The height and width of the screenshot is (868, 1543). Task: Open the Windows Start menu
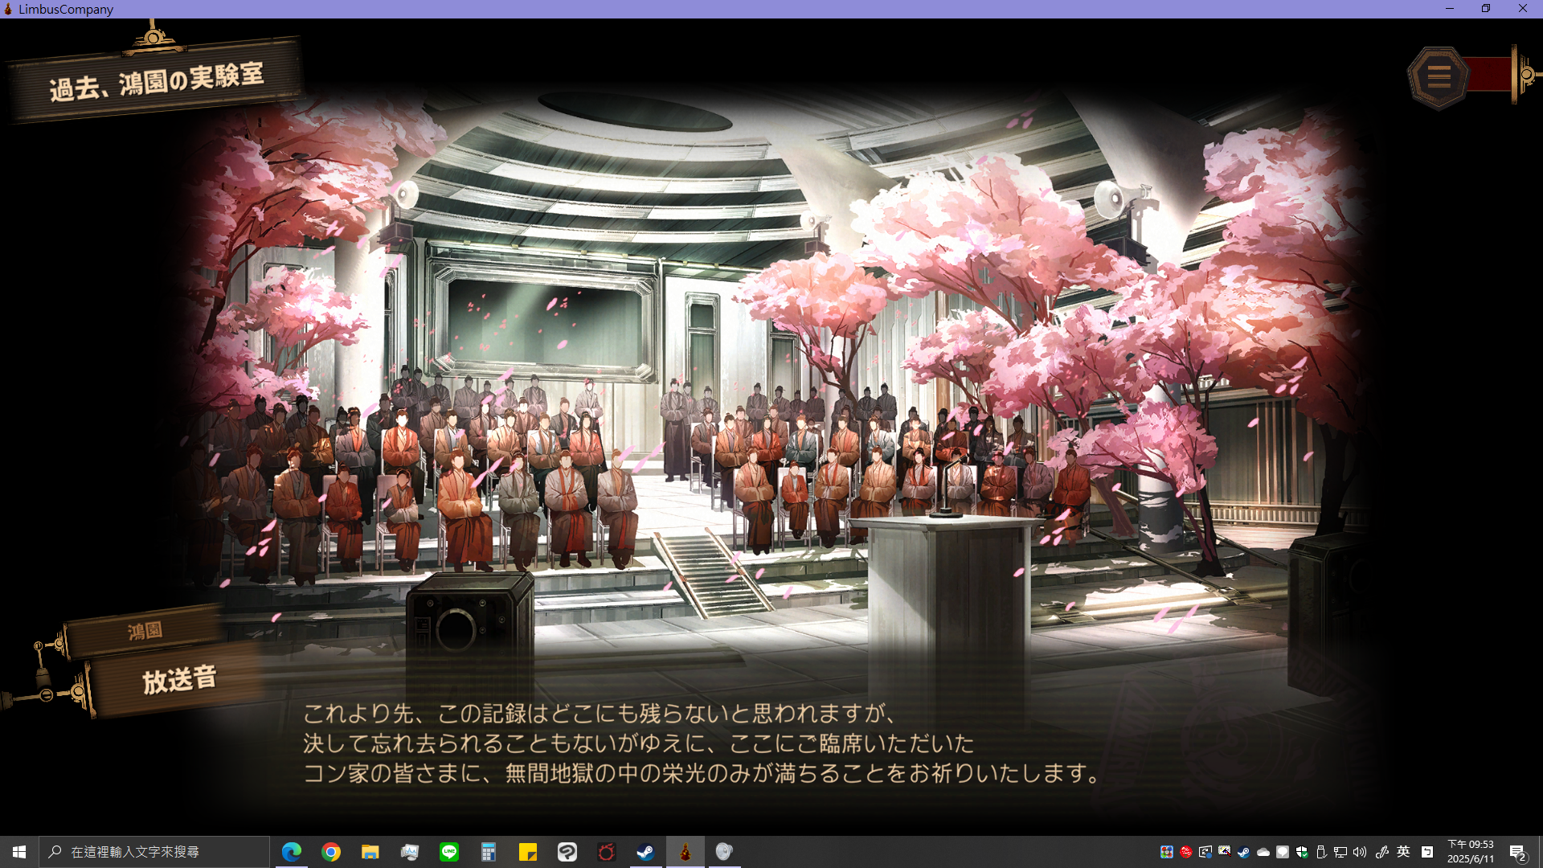(19, 852)
